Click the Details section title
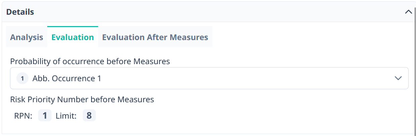The height and width of the screenshot is (136, 416). point(20,12)
